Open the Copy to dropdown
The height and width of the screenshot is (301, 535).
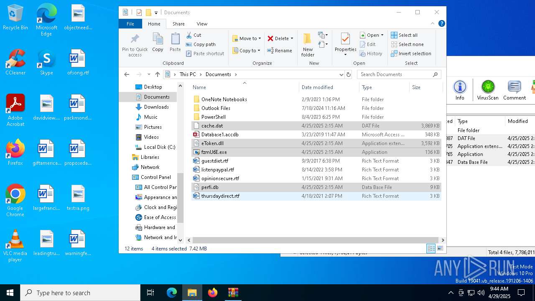(x=246, y=51)
